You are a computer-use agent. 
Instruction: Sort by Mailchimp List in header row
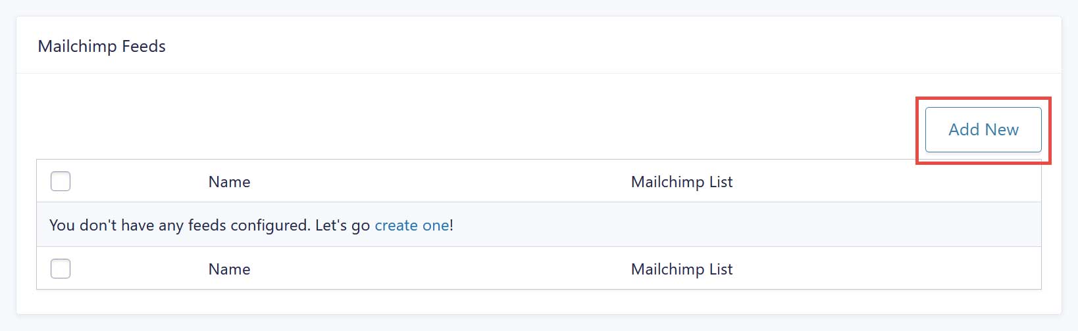pyautogui.click(x=682, y=182)
